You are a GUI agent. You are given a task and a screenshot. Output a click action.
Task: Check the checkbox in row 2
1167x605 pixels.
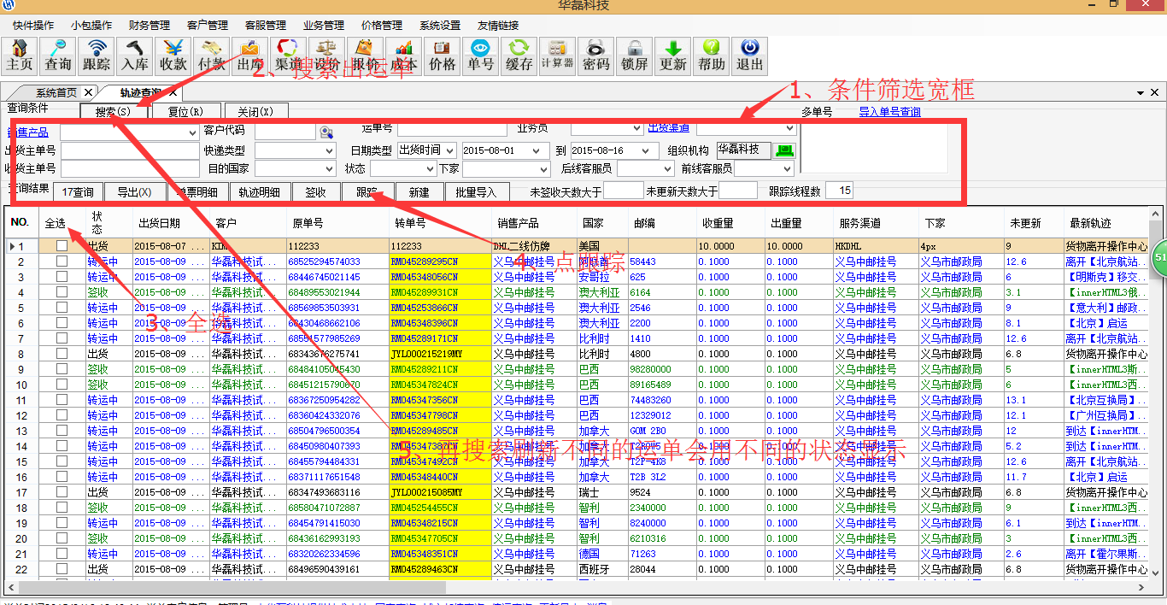click(x=62, y=261)
